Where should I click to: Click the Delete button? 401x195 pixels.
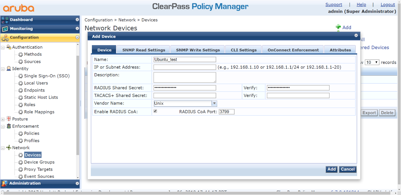pyautogui.click(x=387, y=113)
